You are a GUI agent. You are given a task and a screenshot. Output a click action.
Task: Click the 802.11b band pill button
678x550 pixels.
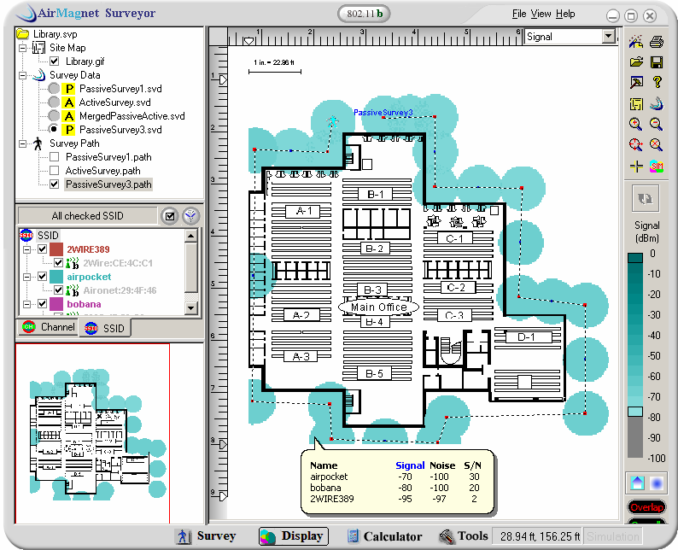point(364,14)
